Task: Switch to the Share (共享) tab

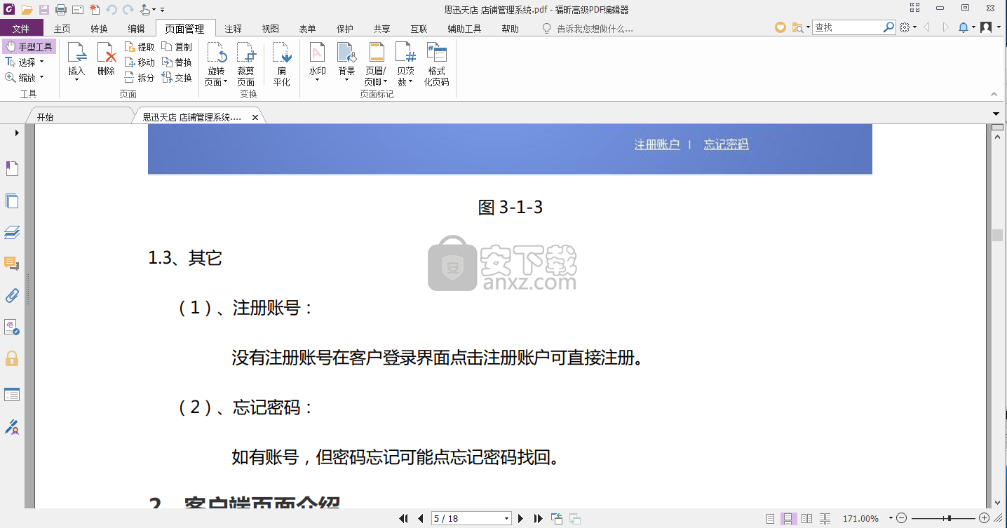Action: pos(381,29)
